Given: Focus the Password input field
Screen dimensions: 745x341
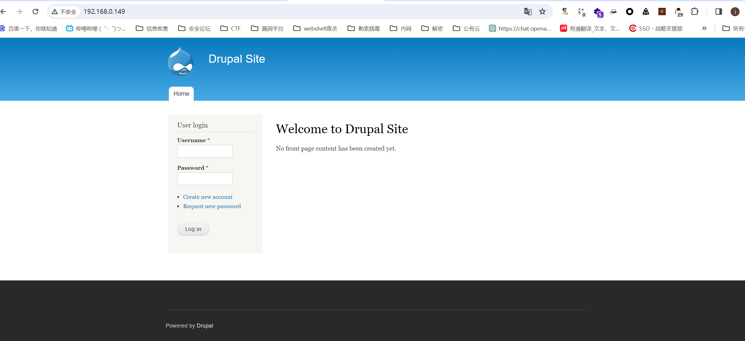Looking at the screenshot, I should coord(205,179).
